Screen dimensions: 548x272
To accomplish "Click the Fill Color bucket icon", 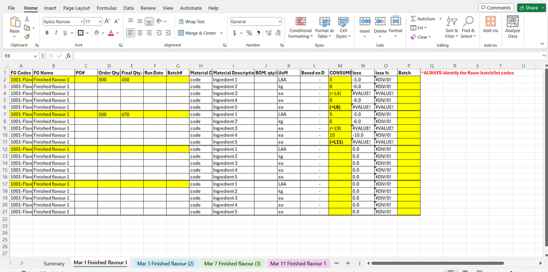I will 97,33.
